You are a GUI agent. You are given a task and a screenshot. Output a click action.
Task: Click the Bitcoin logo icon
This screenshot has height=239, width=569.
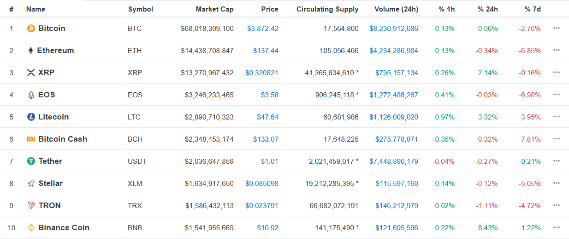31,29
